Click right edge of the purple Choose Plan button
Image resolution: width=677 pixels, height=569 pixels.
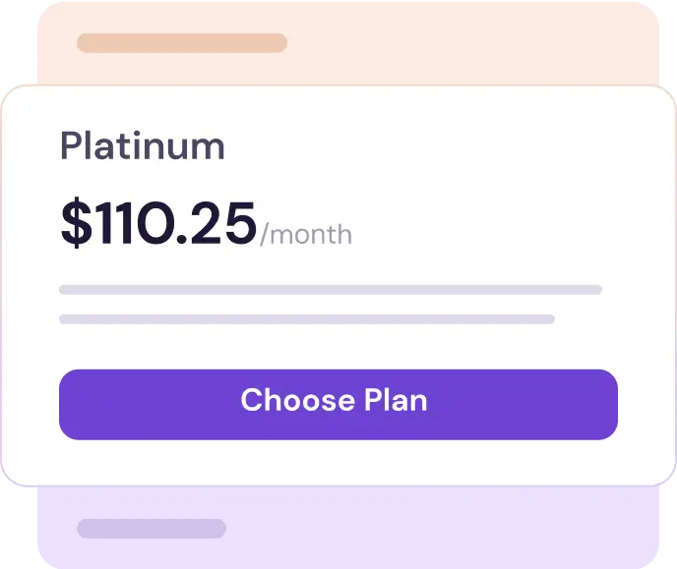[x=608, y=404]
